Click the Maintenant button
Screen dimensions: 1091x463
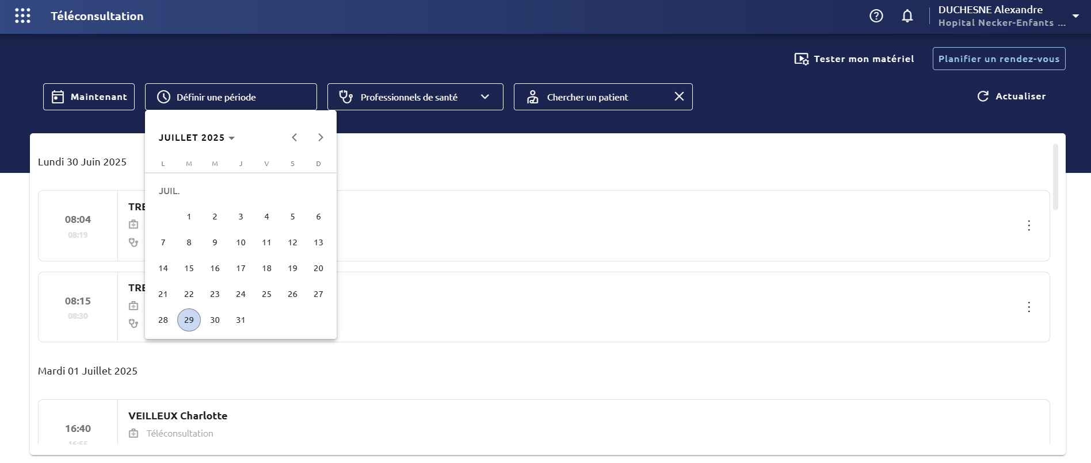coord(89,97)
